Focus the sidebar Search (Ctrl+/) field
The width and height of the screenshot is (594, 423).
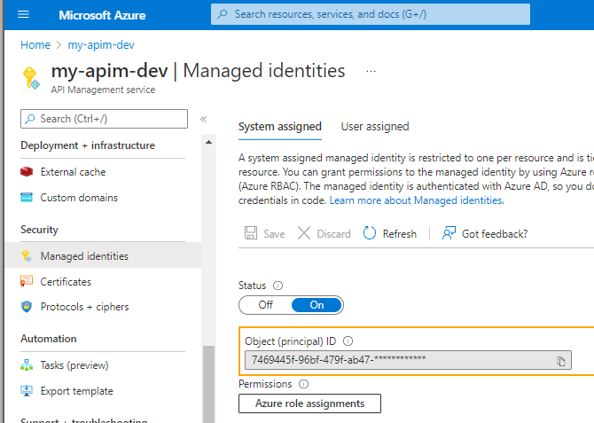pos(105,119)
